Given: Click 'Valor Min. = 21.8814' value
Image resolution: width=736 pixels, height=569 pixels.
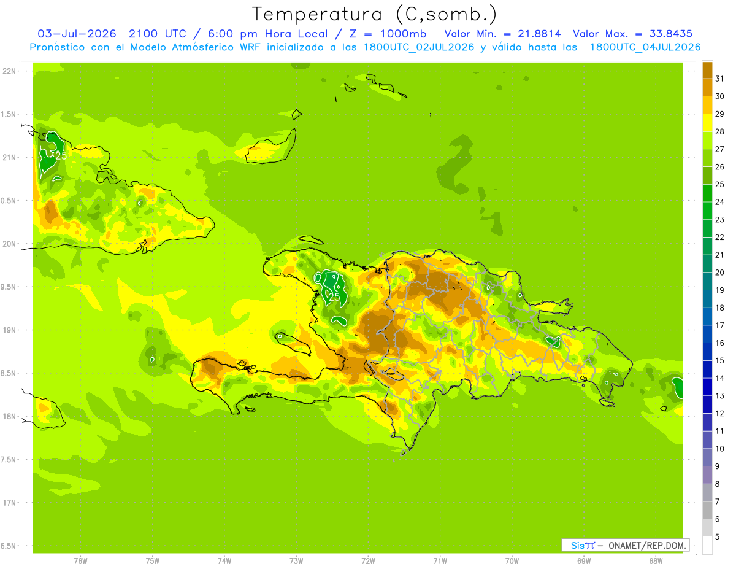Looking at the screenshot, I should tap(502, 34).
